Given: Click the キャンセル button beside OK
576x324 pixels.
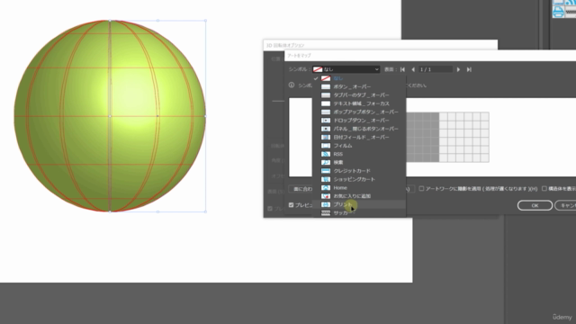Looking at the screenshot, I should [x=566, y=205].
